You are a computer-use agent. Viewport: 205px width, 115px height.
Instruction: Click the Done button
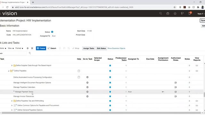click(x=202, y=20)
